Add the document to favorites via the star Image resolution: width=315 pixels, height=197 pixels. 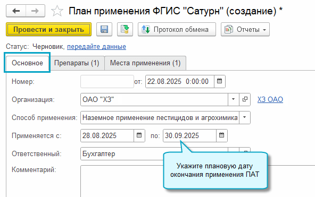tap(57, 11)
